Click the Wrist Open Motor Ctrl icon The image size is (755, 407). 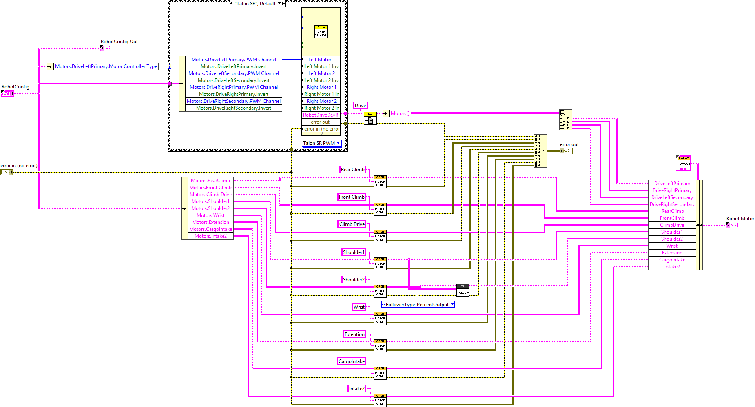380,318
